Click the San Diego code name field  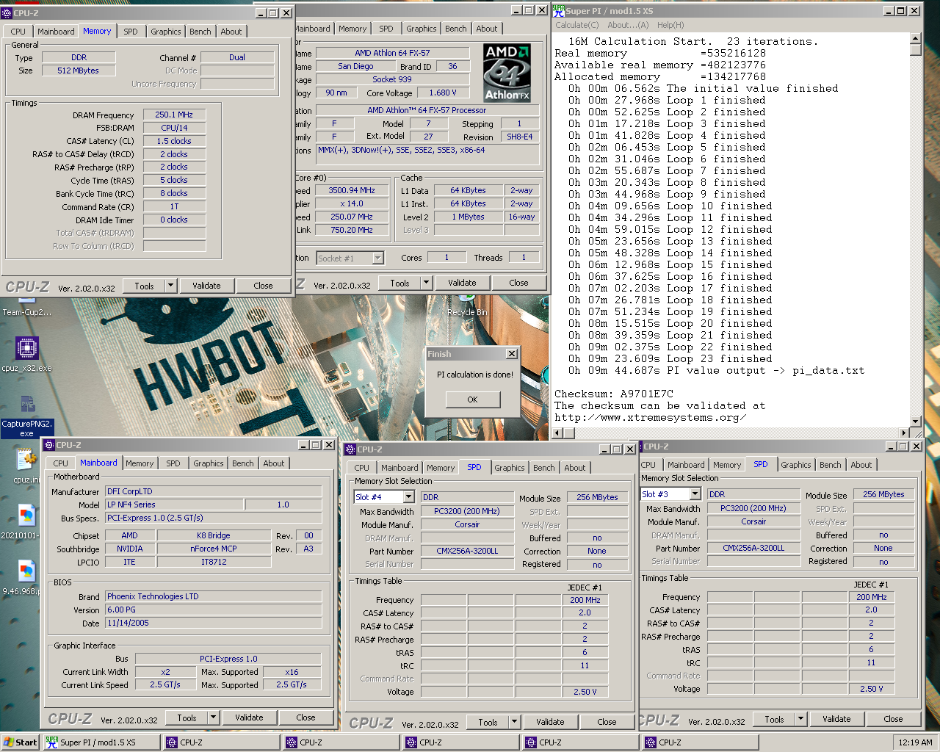coord(355,66)
